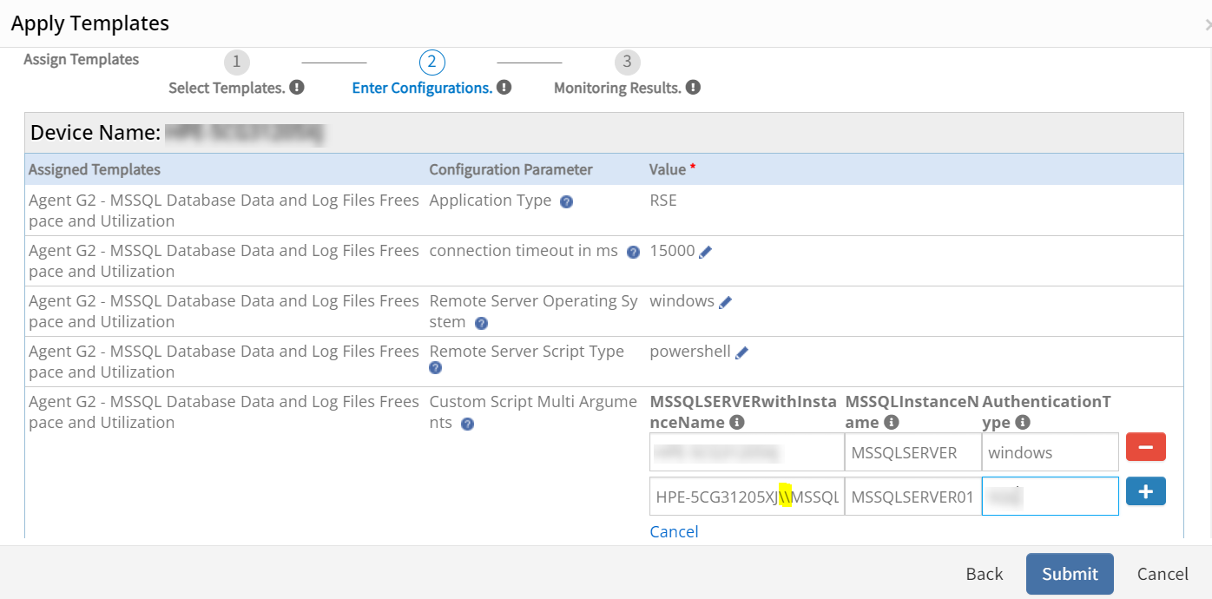Add another argument row with blue plus
The height and width of the screenshot is (599, 1212).
point(1145,491)
